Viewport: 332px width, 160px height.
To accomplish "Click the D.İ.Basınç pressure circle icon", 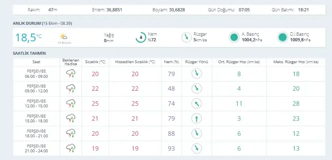I will 282,37.
